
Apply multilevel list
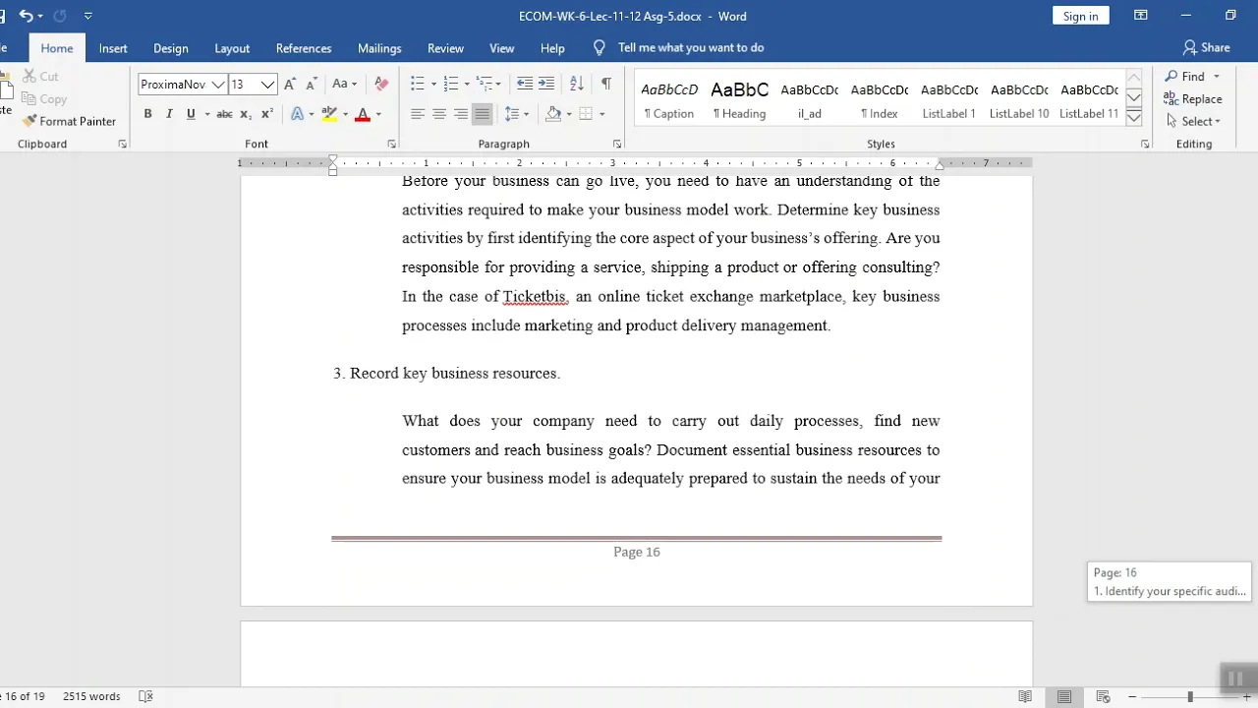[484, 84]
